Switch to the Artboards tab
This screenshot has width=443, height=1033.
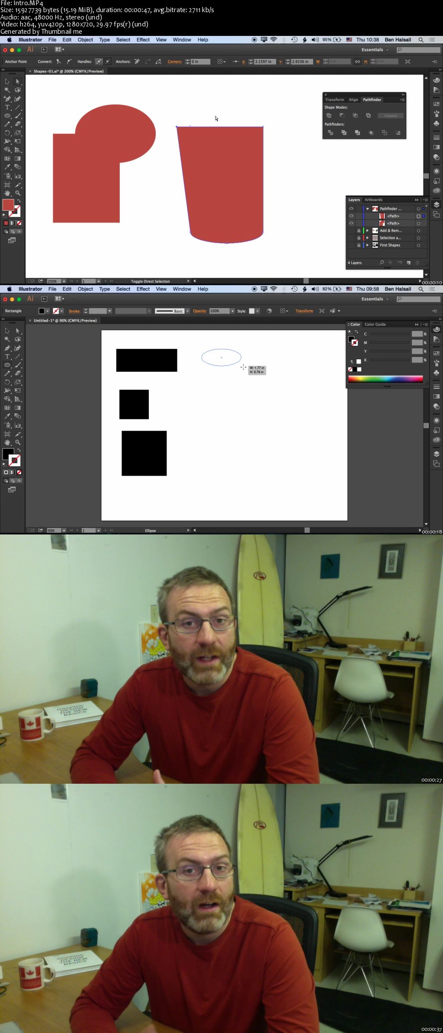pyautogui.click(x=374, y=200)
